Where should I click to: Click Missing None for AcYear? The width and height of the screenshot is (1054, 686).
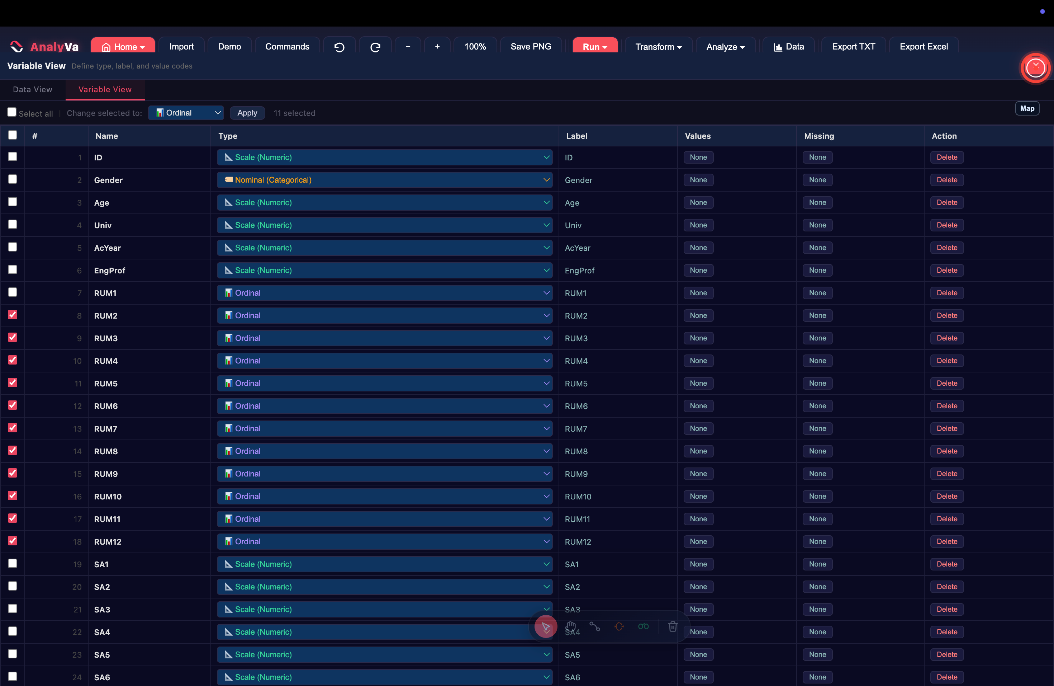coord(817,248)
